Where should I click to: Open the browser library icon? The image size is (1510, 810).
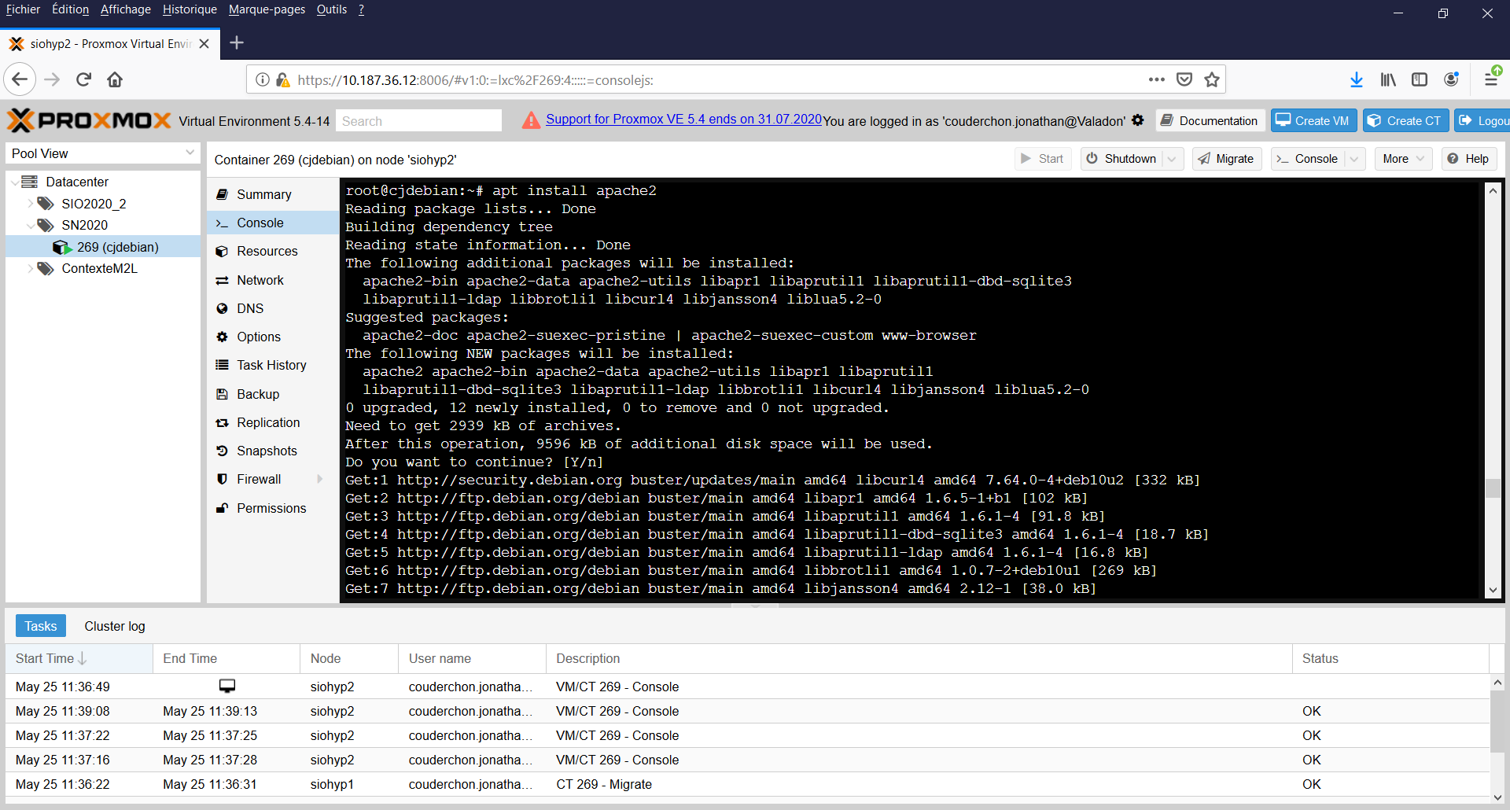[1388, 79]
